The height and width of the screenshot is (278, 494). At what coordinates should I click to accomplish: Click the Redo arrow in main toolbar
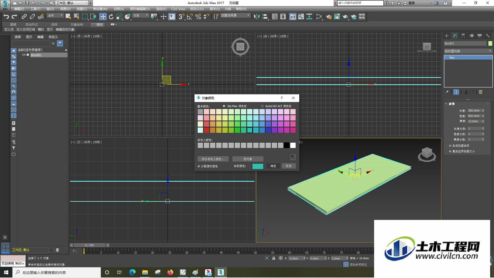14,17
